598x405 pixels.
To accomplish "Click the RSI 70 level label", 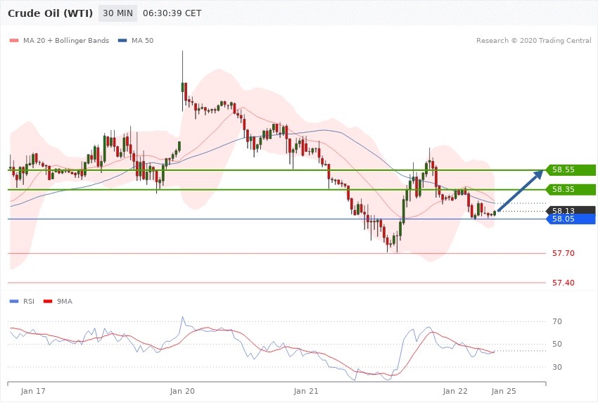I will [557, 321].
